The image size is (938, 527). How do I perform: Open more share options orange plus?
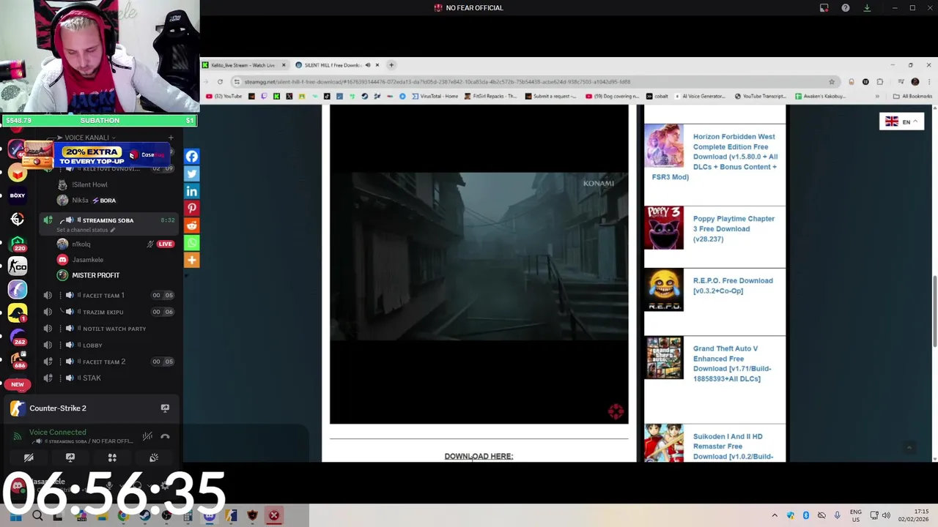[x=191, y=260]
